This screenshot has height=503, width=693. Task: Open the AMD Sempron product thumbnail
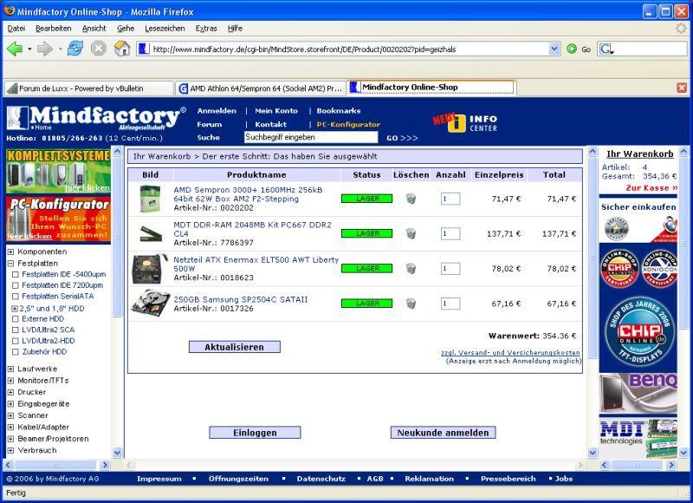click(150, 199)
